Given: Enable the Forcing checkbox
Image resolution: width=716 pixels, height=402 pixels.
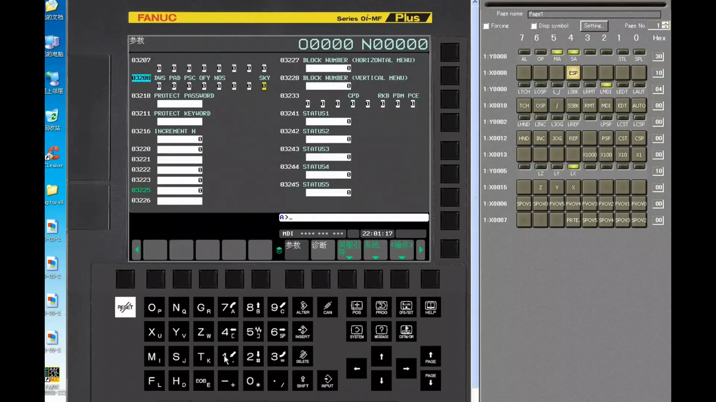Looking at the screenshot, I should 486,26.
